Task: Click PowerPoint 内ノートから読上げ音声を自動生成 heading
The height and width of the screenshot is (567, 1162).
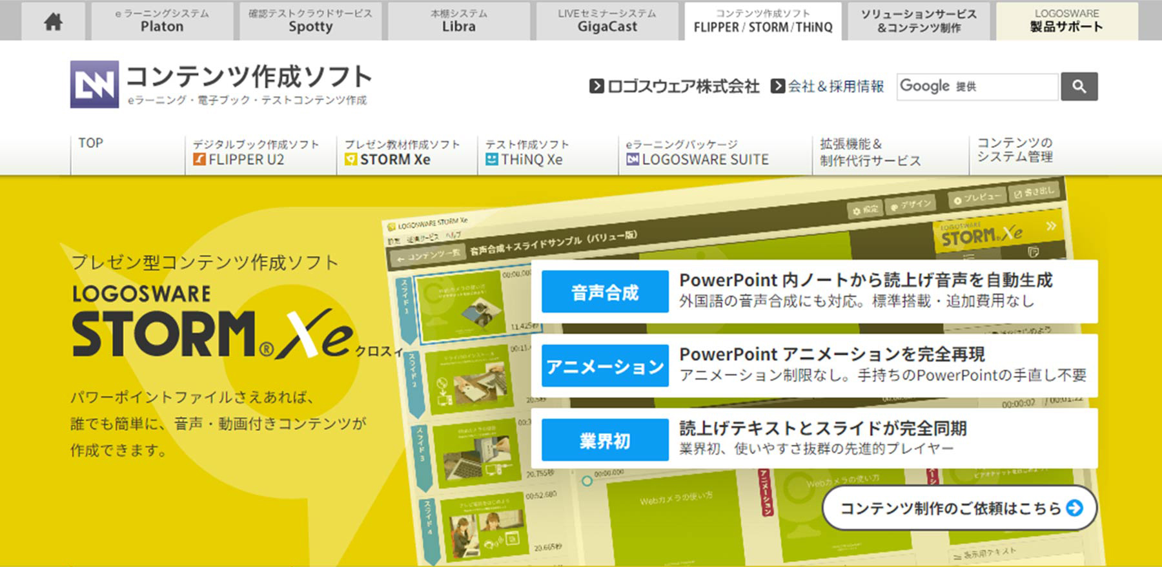Action: [866, 280]
